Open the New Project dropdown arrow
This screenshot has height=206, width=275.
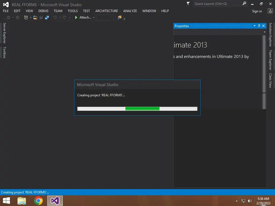coord(31,18)
